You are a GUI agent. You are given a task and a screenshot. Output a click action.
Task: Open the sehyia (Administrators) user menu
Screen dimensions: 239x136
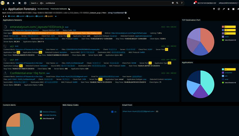(228, 3)
